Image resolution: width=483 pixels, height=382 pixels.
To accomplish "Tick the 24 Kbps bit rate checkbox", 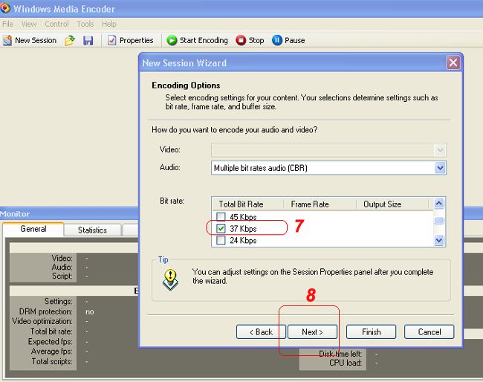I will click(221, 240).
